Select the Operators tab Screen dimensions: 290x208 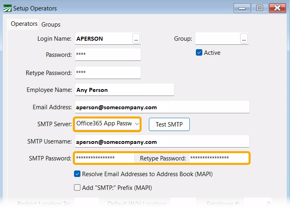tap(24, 24)
